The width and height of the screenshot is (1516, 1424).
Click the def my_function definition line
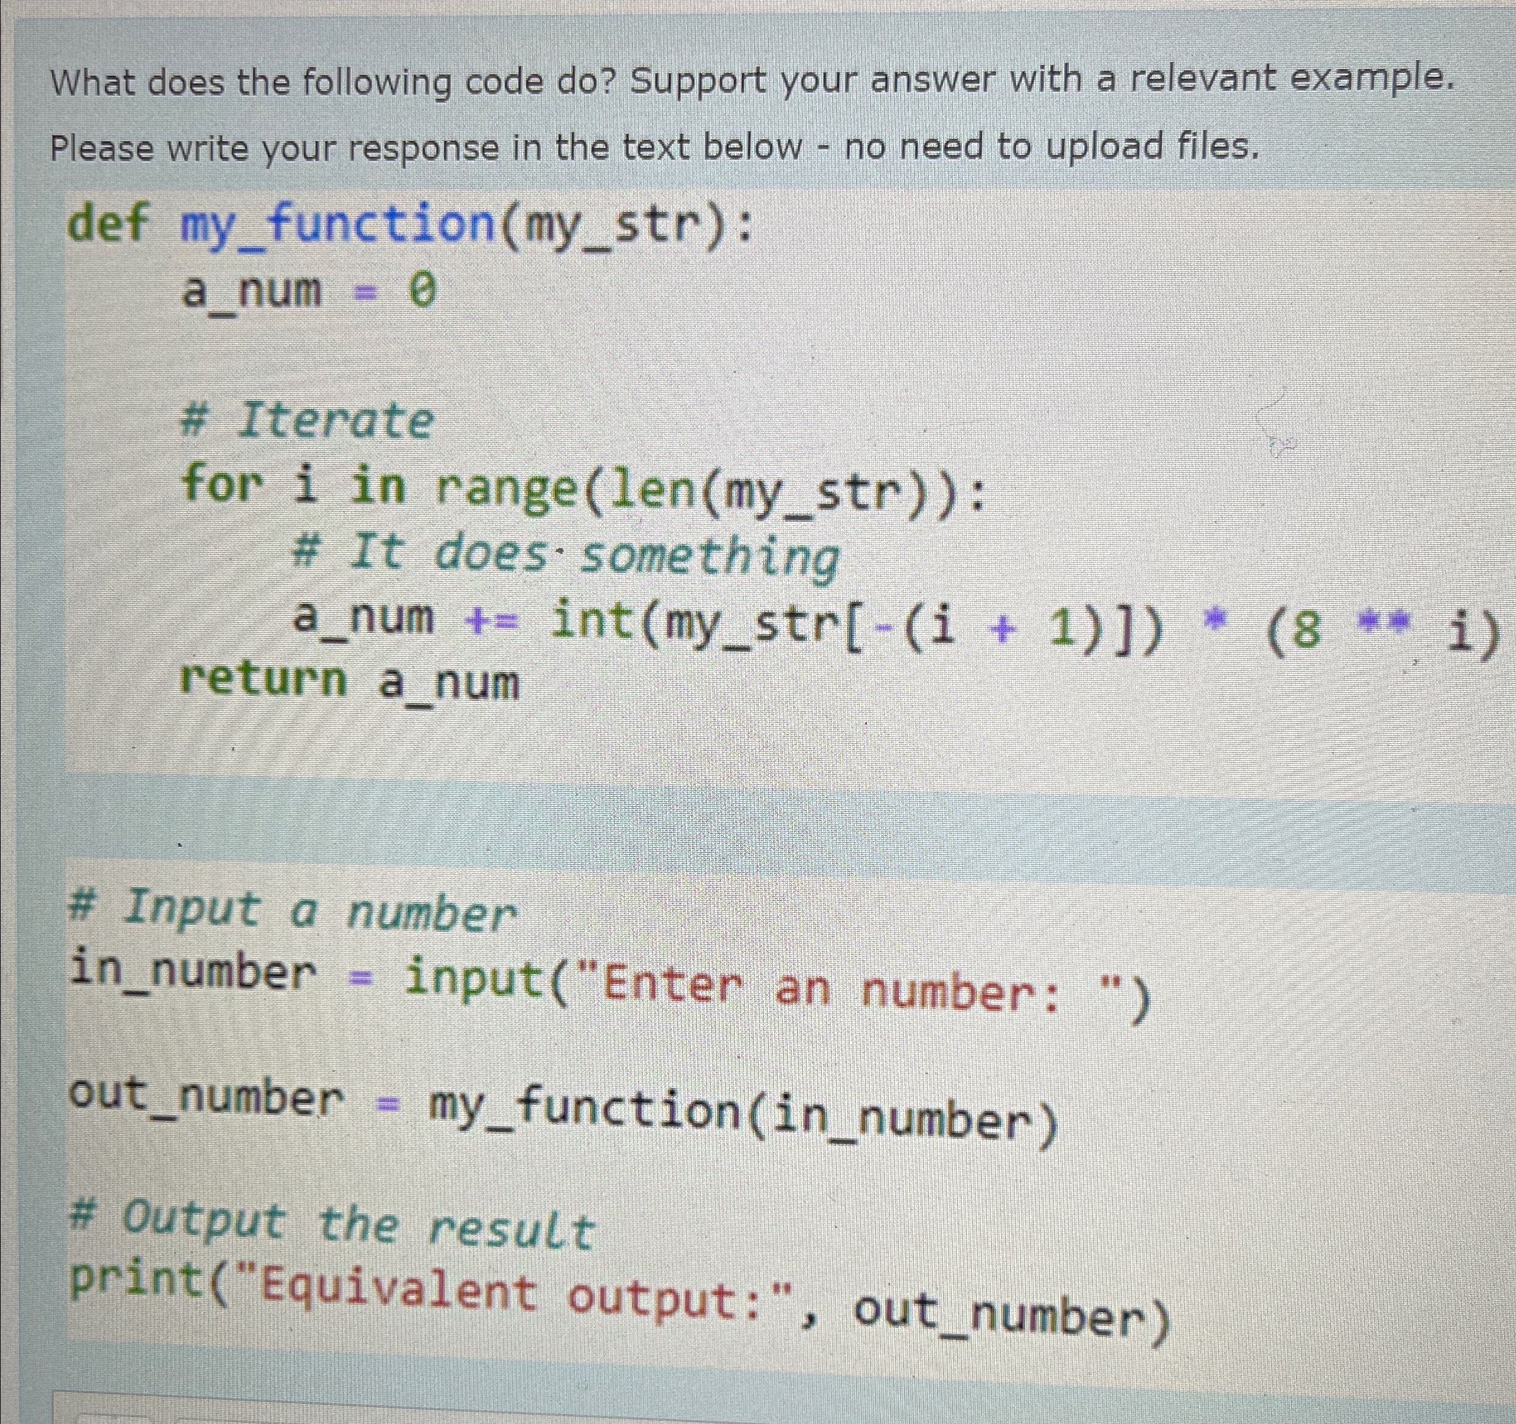click(404, 225)
